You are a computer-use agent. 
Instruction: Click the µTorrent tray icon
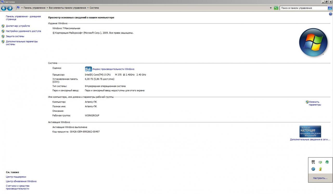pyautogui.click(x=327, y=162)
